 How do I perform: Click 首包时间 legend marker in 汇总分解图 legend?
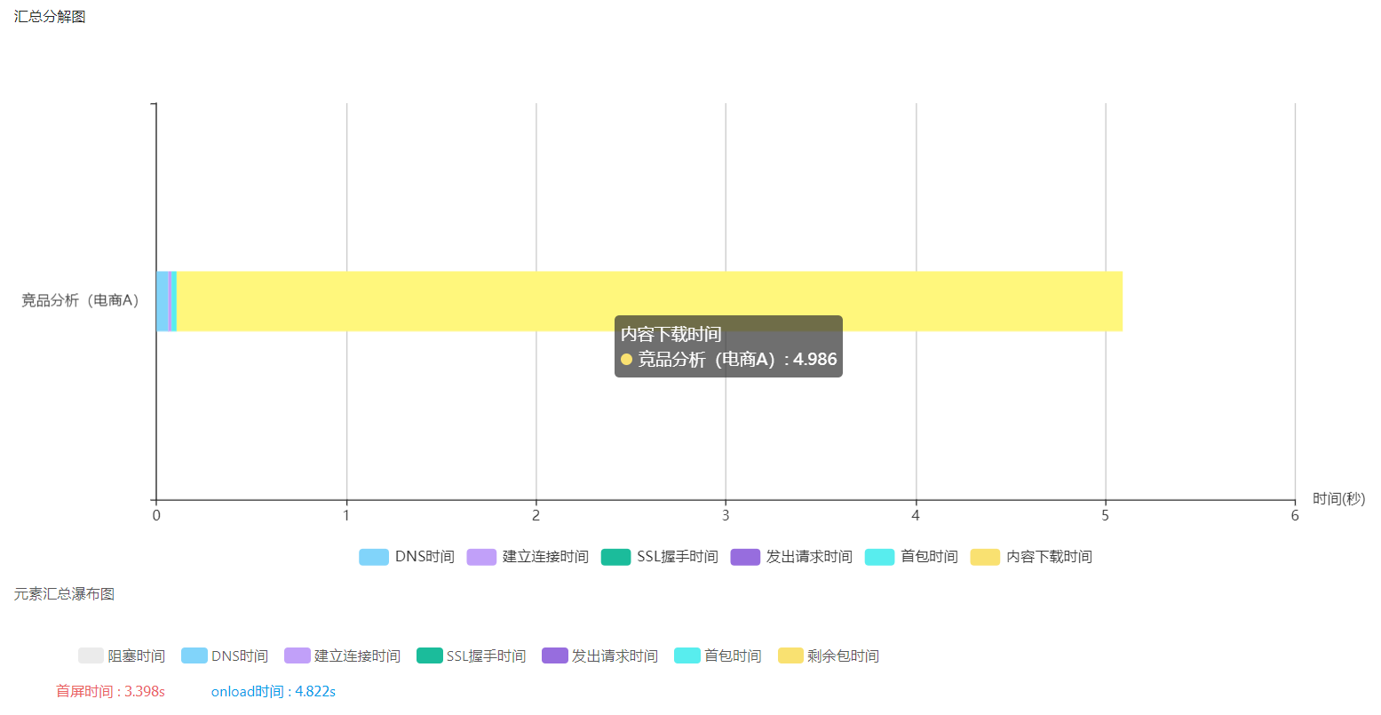pos(879,557)
